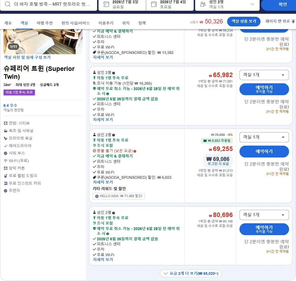
Task: Click info icon next to 환불 불가 (낮은 요금)
Action: [x=135, y=151]
